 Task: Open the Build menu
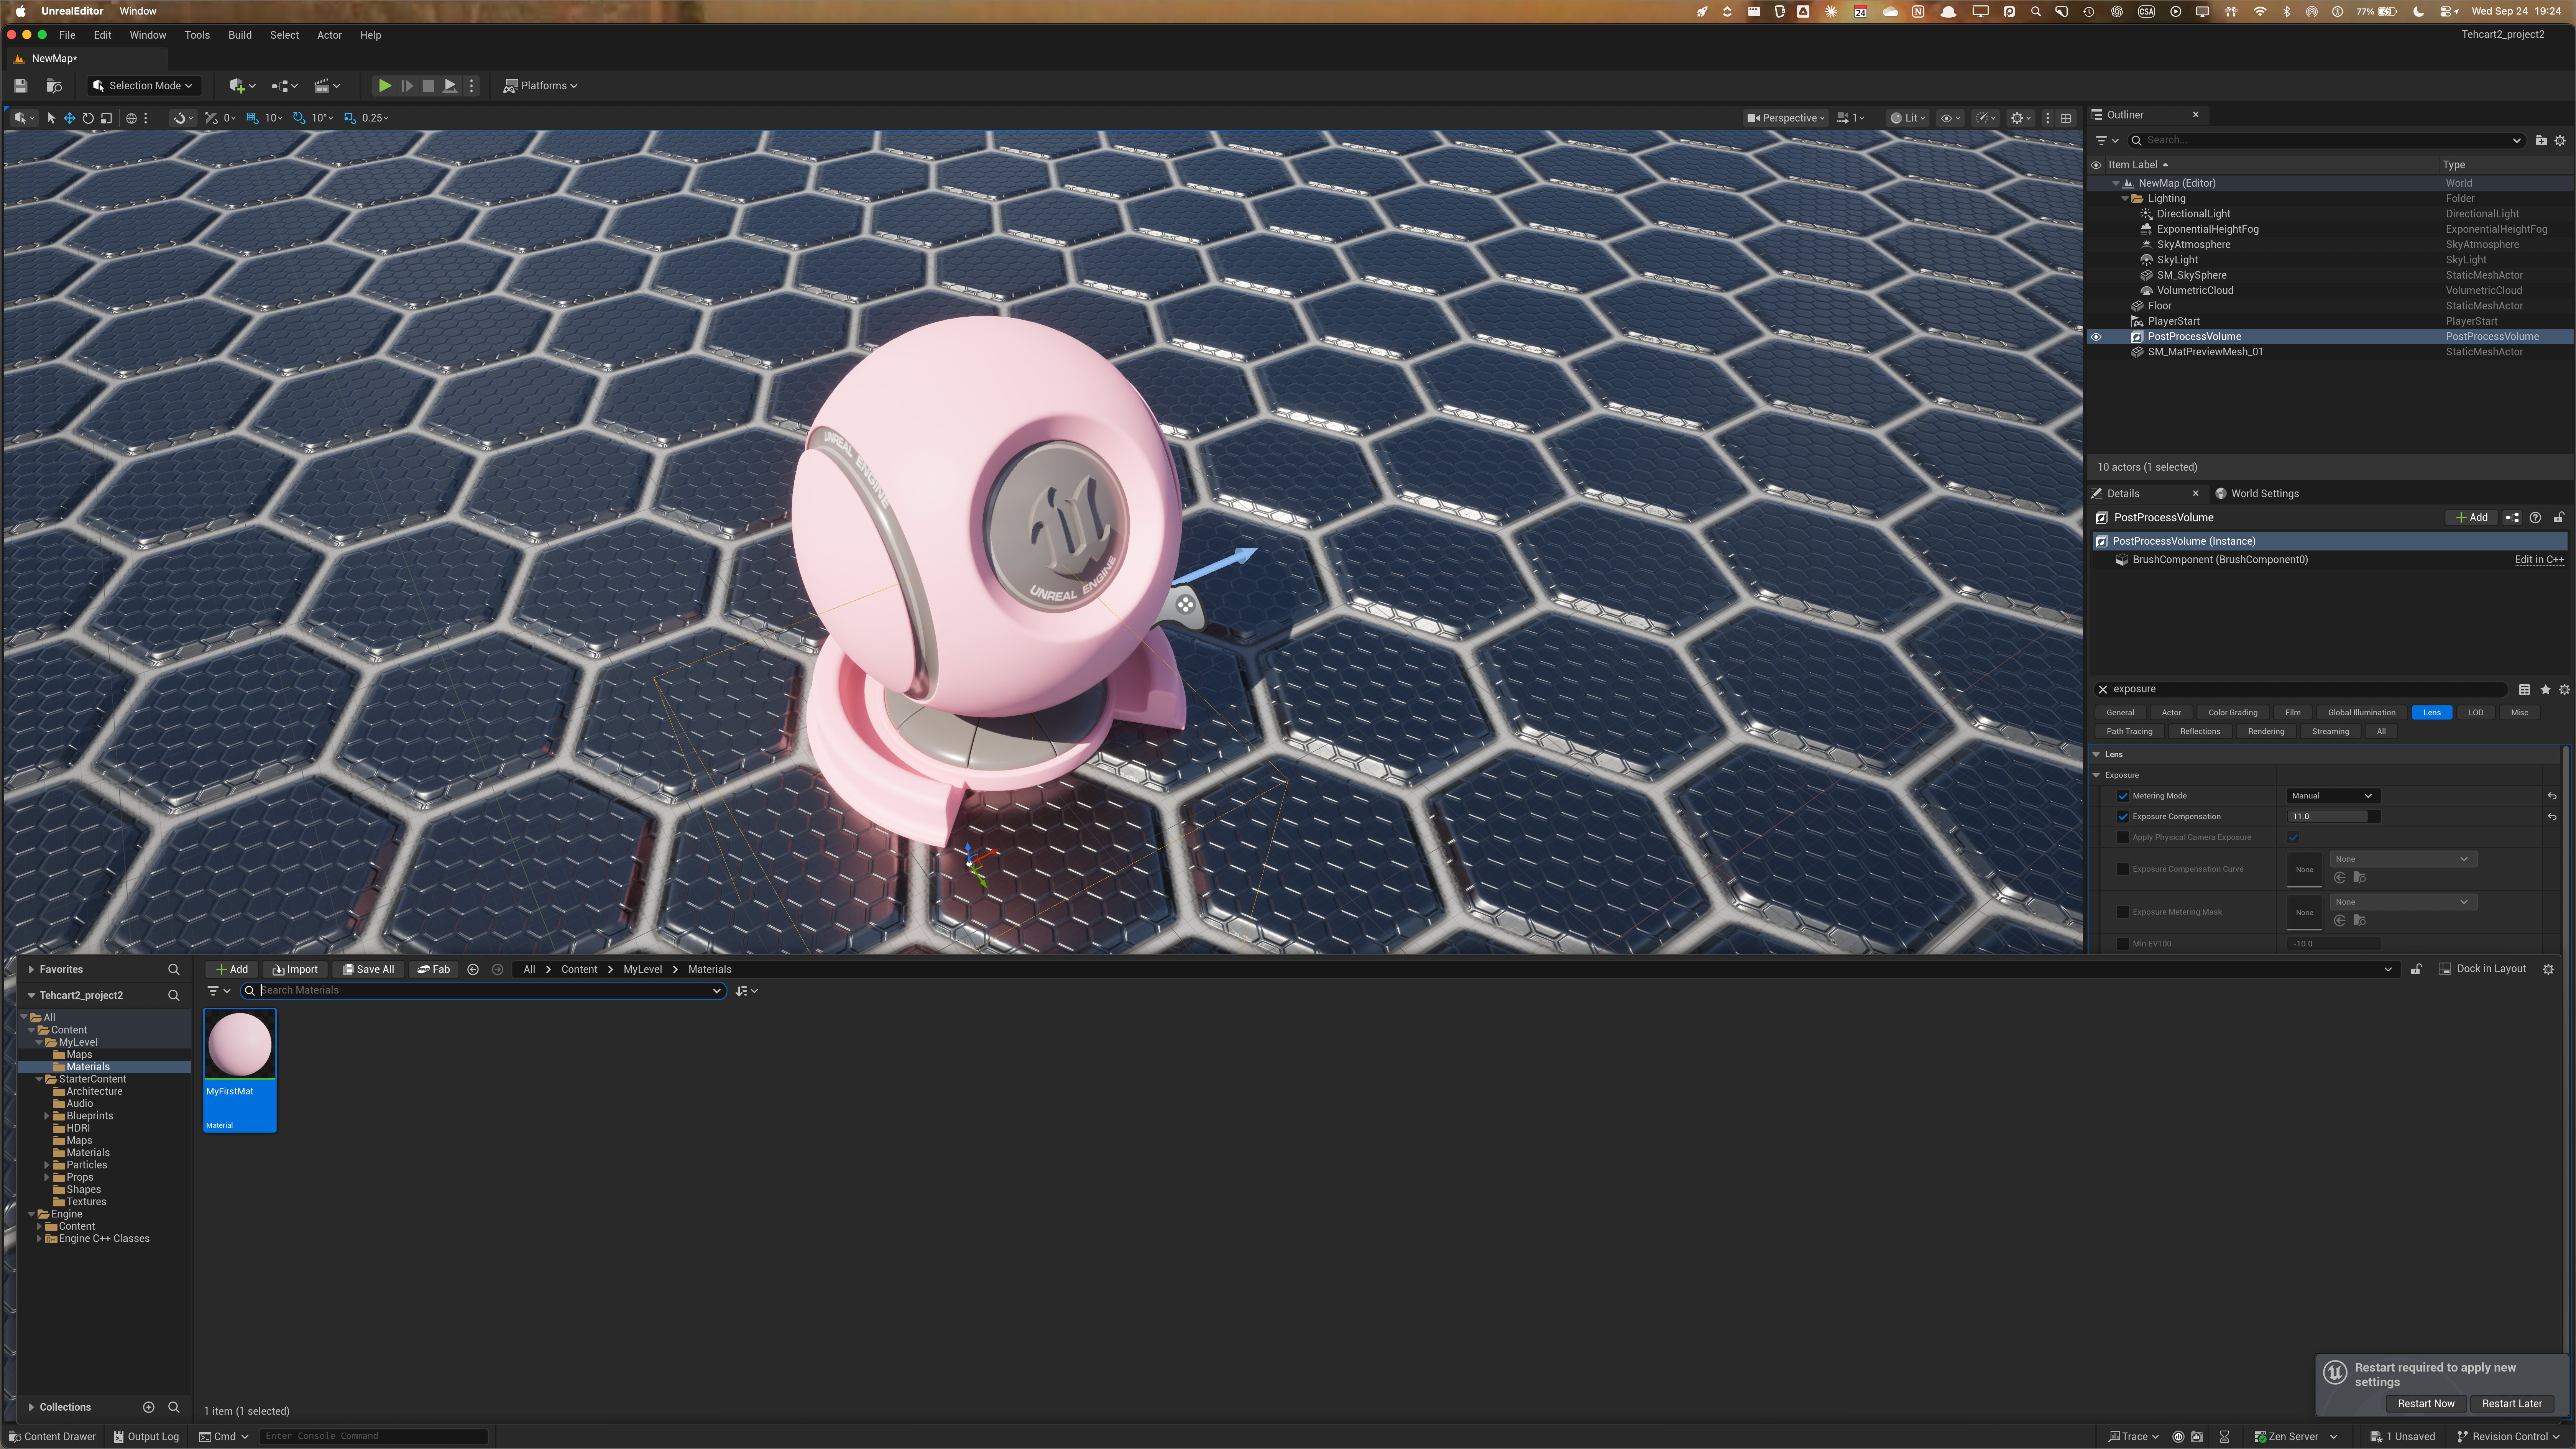[240, 35]
